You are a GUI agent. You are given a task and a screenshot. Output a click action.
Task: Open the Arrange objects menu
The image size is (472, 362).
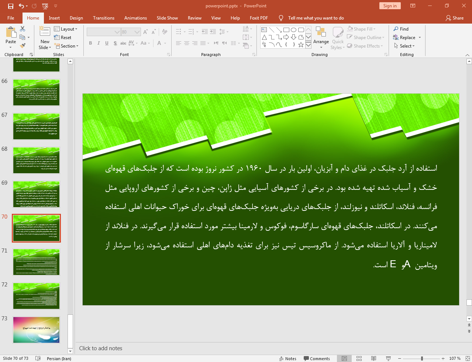[x=321, y=38]
